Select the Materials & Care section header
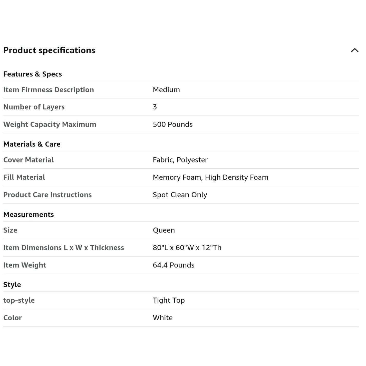Image resolution: width=366 pixels, height=366 pixels. tap(32, 144)
